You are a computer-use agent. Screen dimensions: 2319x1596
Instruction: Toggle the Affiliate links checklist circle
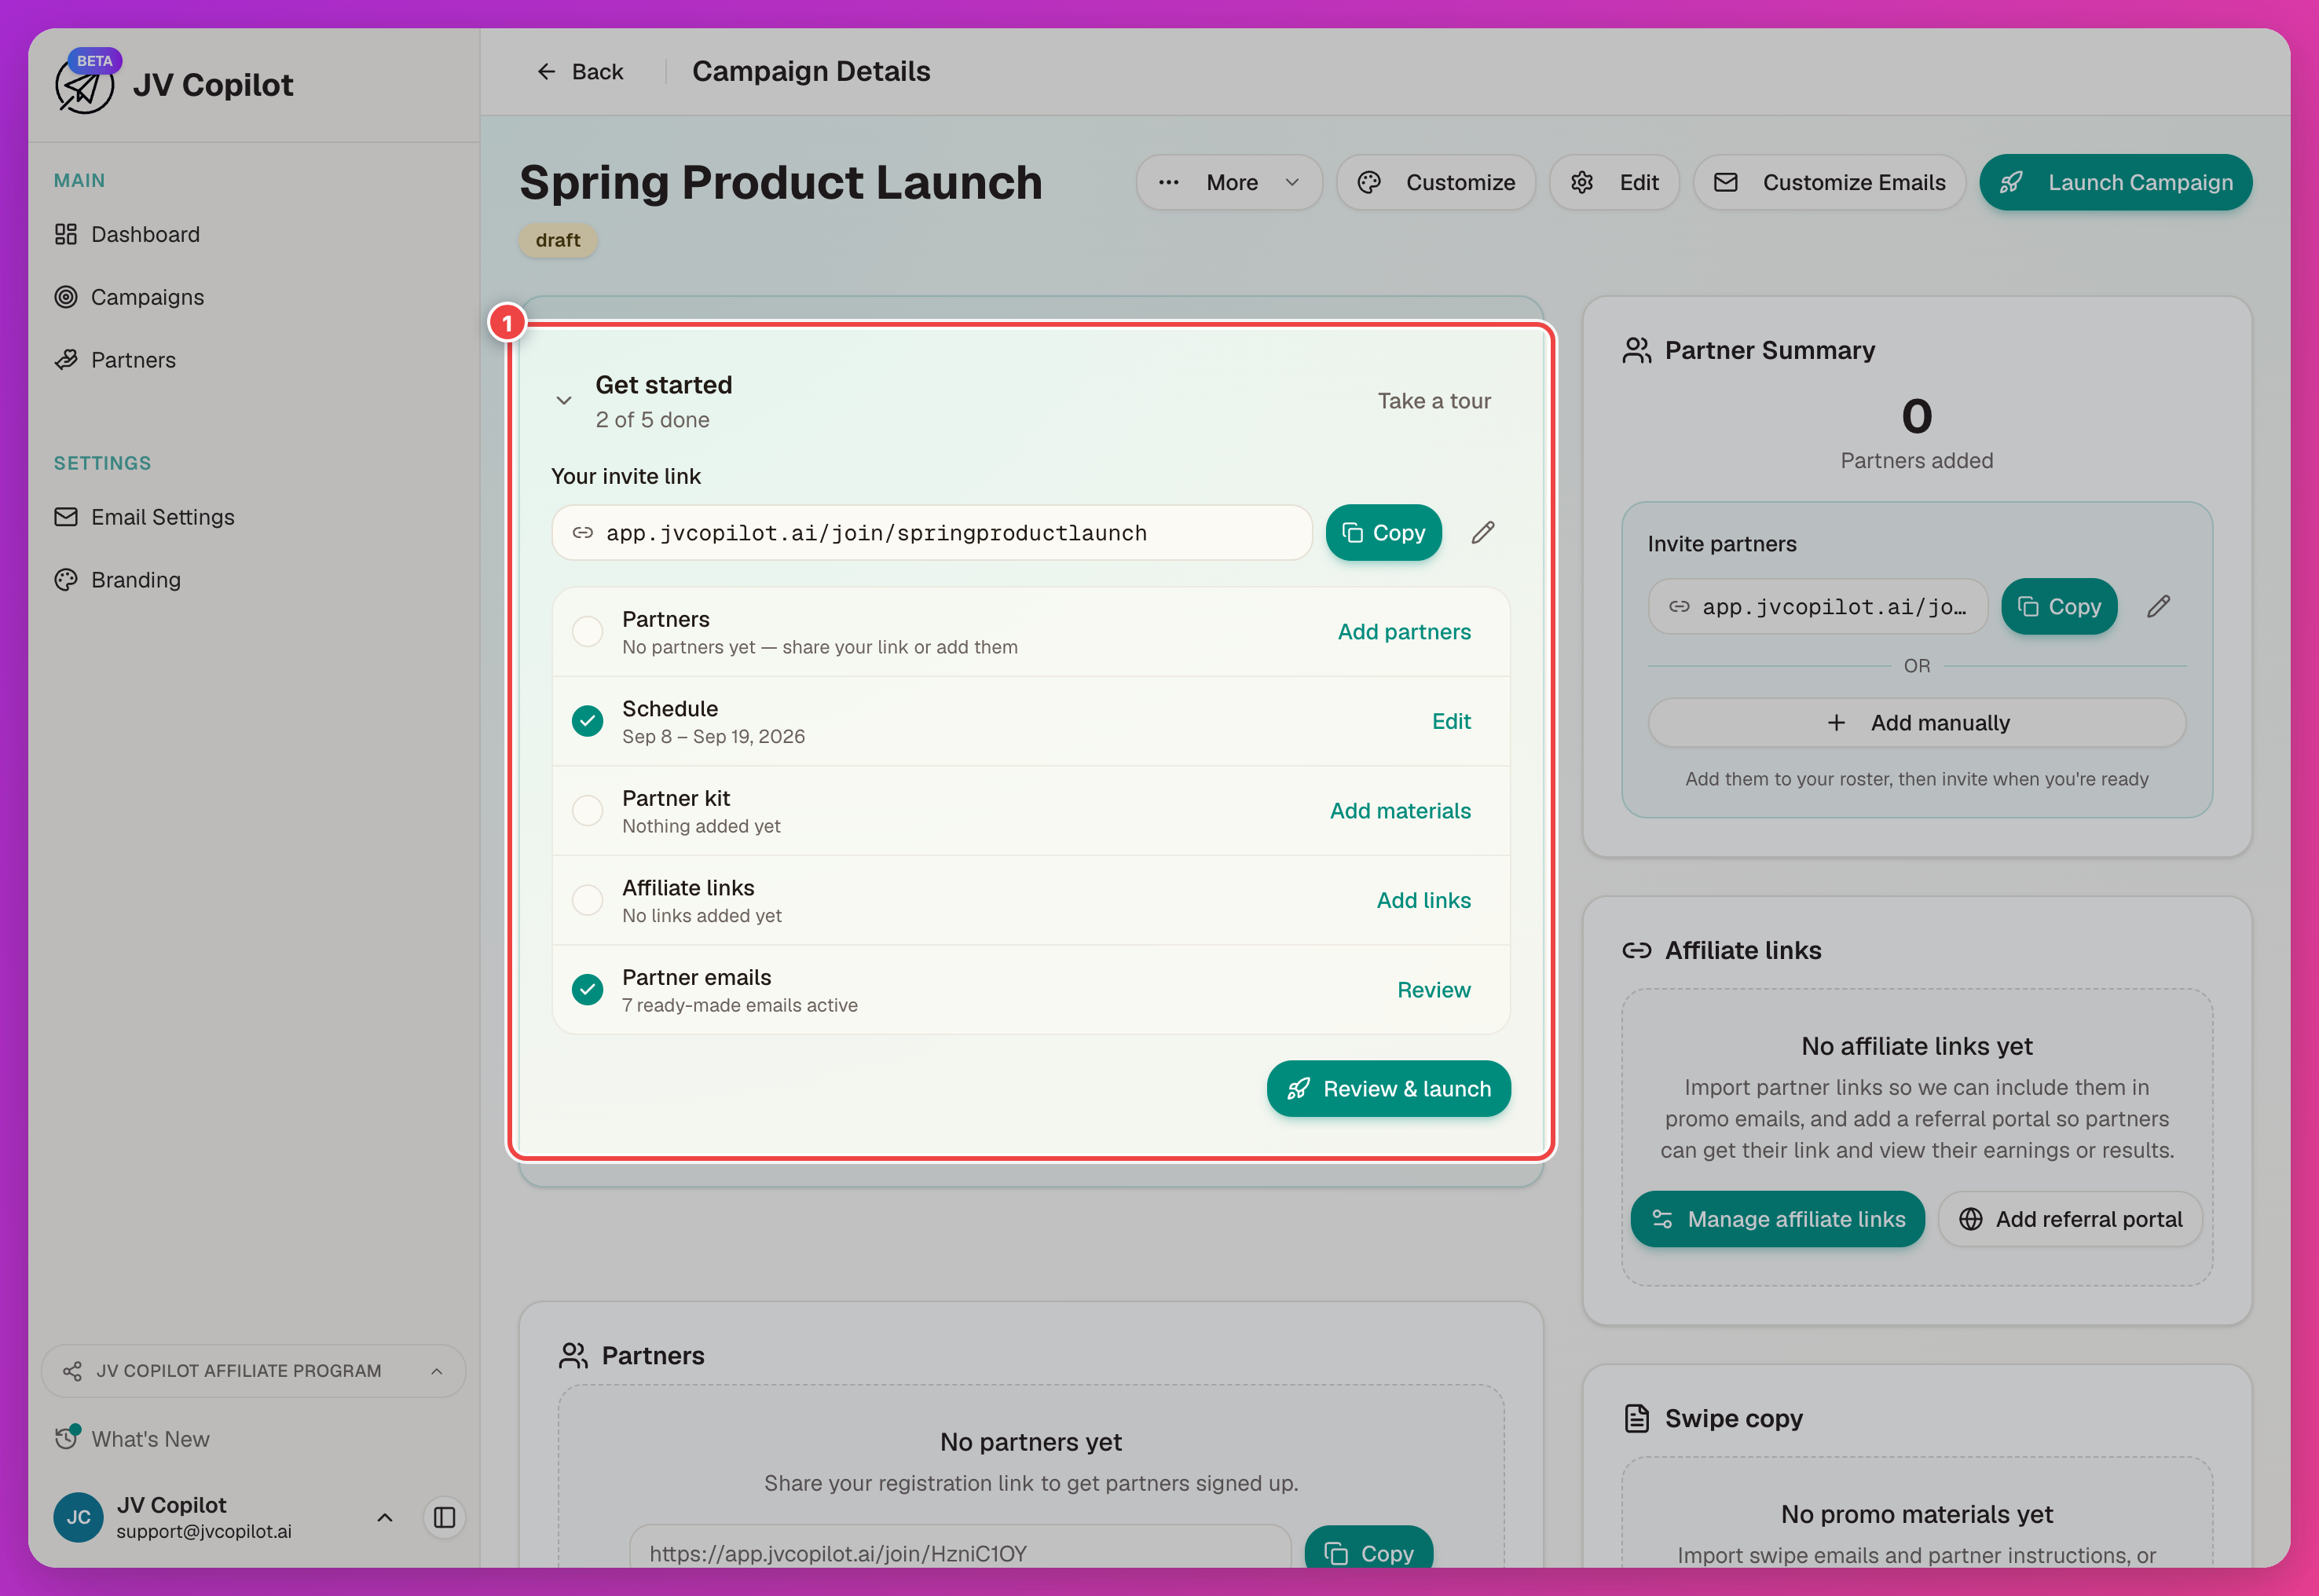coord(587,900)
